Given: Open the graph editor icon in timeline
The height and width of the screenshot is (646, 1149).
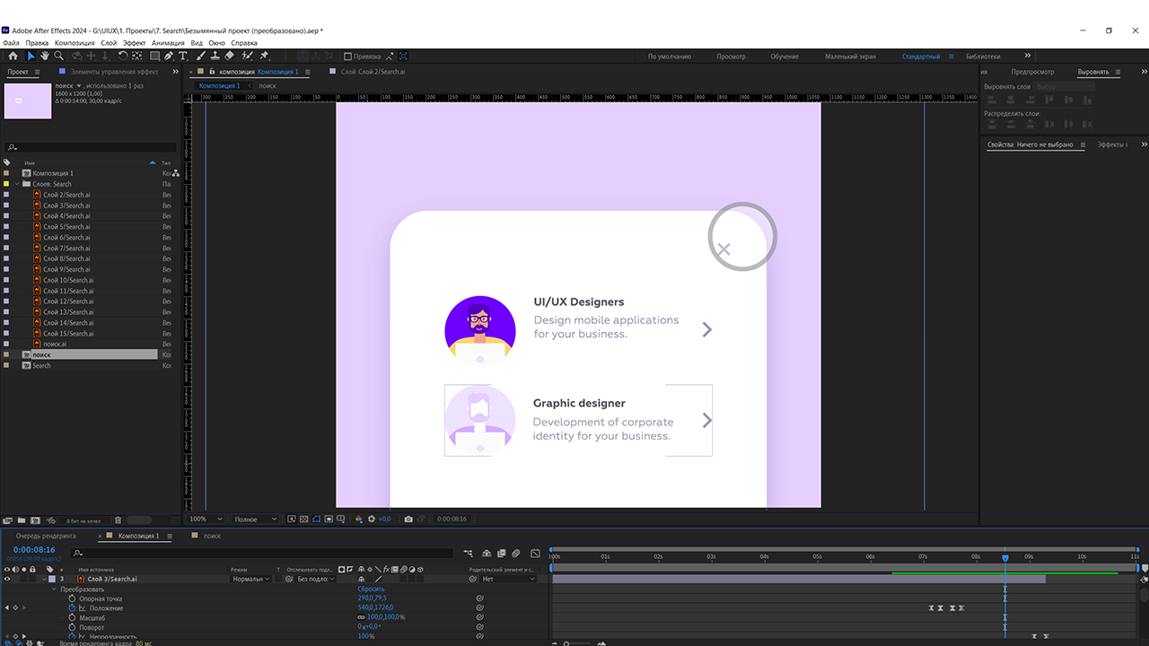Looking at the screenshot, I should tap(535, 553).
